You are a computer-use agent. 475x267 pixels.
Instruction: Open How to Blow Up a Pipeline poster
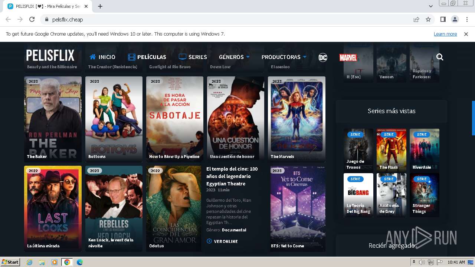(x=175, y=119)
